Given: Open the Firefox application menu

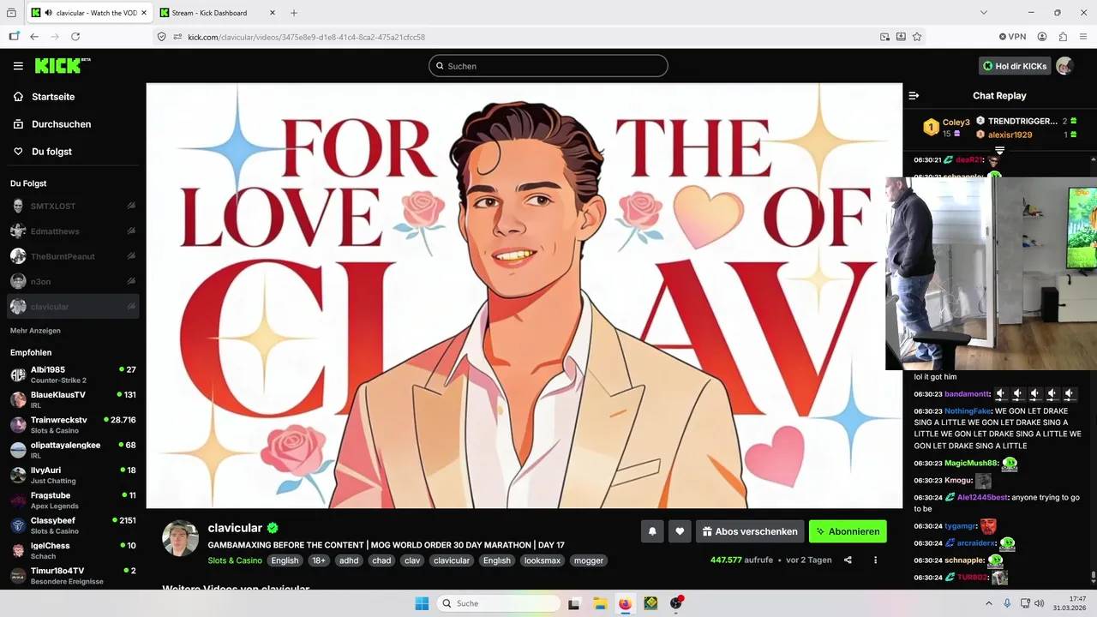Looking at the screenshot, I should coord(1083,37).
